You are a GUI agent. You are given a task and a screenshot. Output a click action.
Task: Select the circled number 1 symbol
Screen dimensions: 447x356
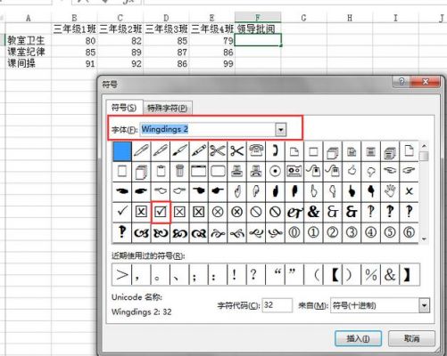click(313, 232)
